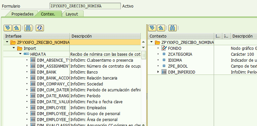Click the scroll-up arrow of Interfase list

tap(143, 42)
